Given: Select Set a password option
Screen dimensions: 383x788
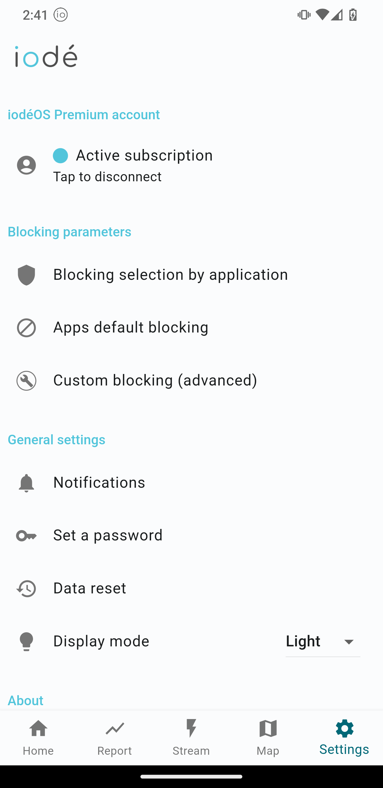Looking at the screenshot, I should point(108,535).
